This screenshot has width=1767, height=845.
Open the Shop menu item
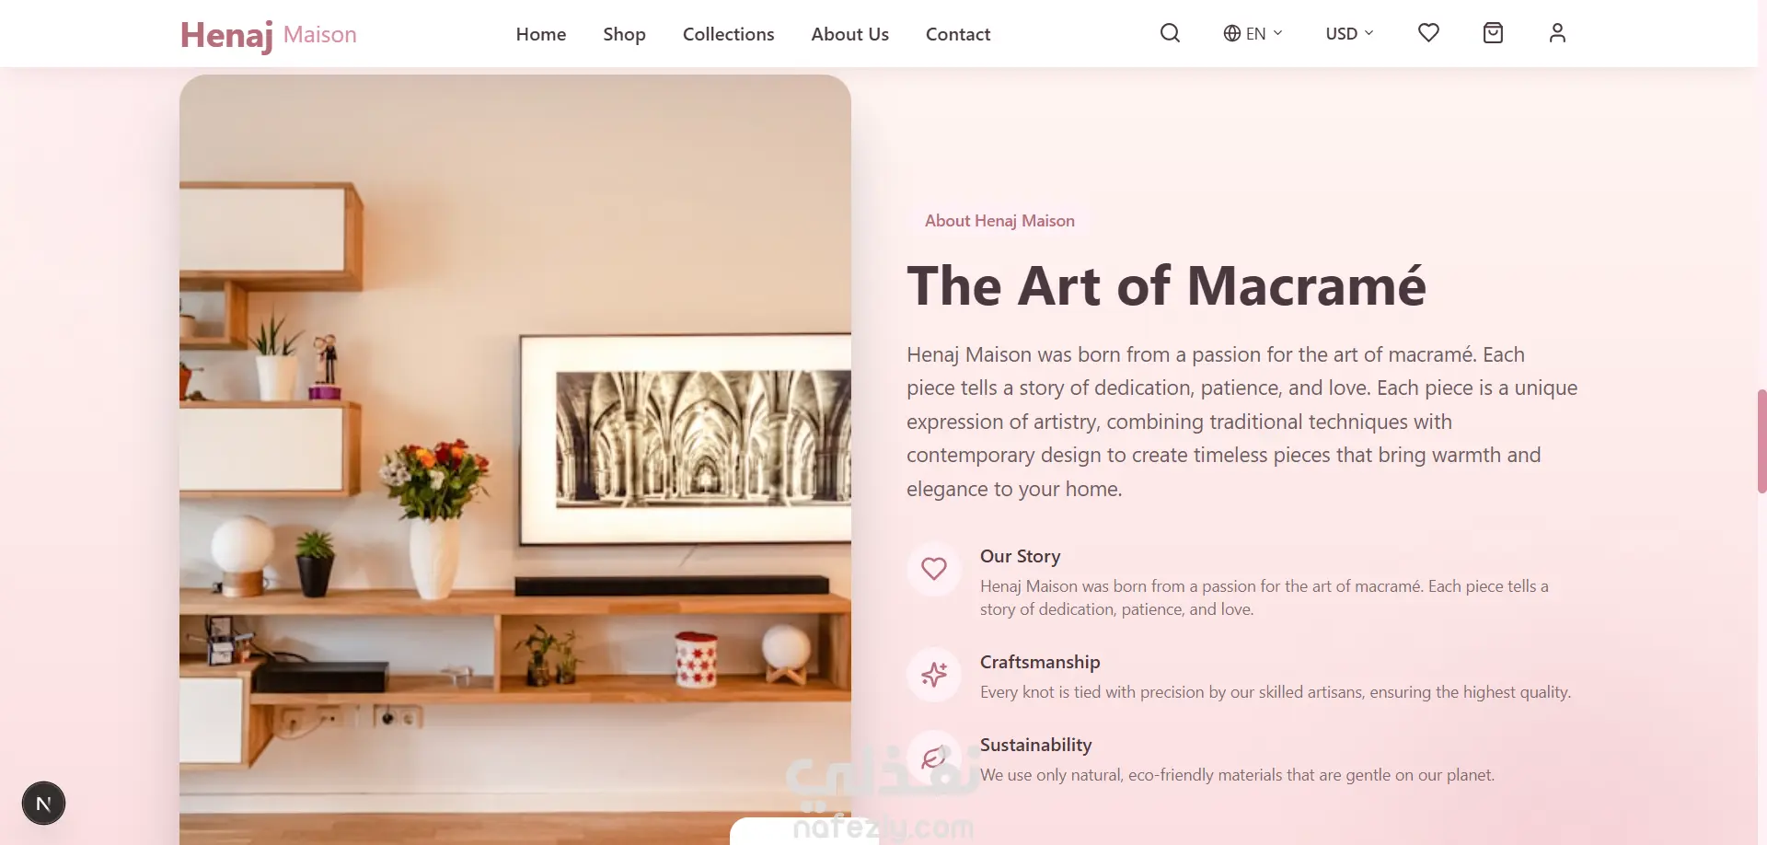[x=624, y=34]
